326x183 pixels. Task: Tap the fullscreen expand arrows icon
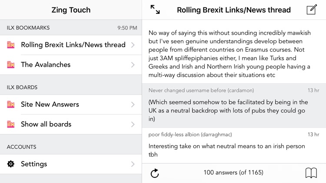155,10
